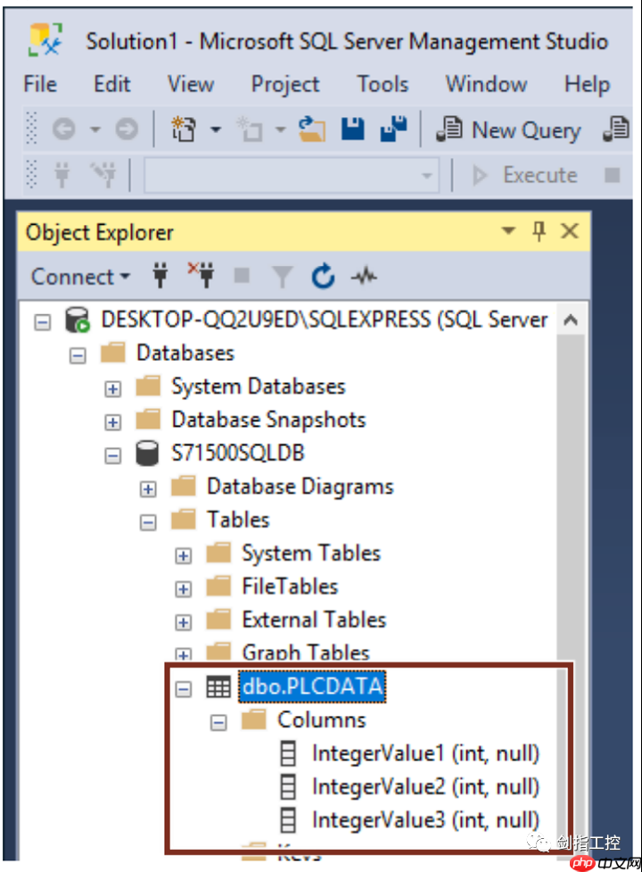This screenshot has width=642, height=872.
Task: Click the main toolbar Connect plug icon
Action: click(62, 175)
